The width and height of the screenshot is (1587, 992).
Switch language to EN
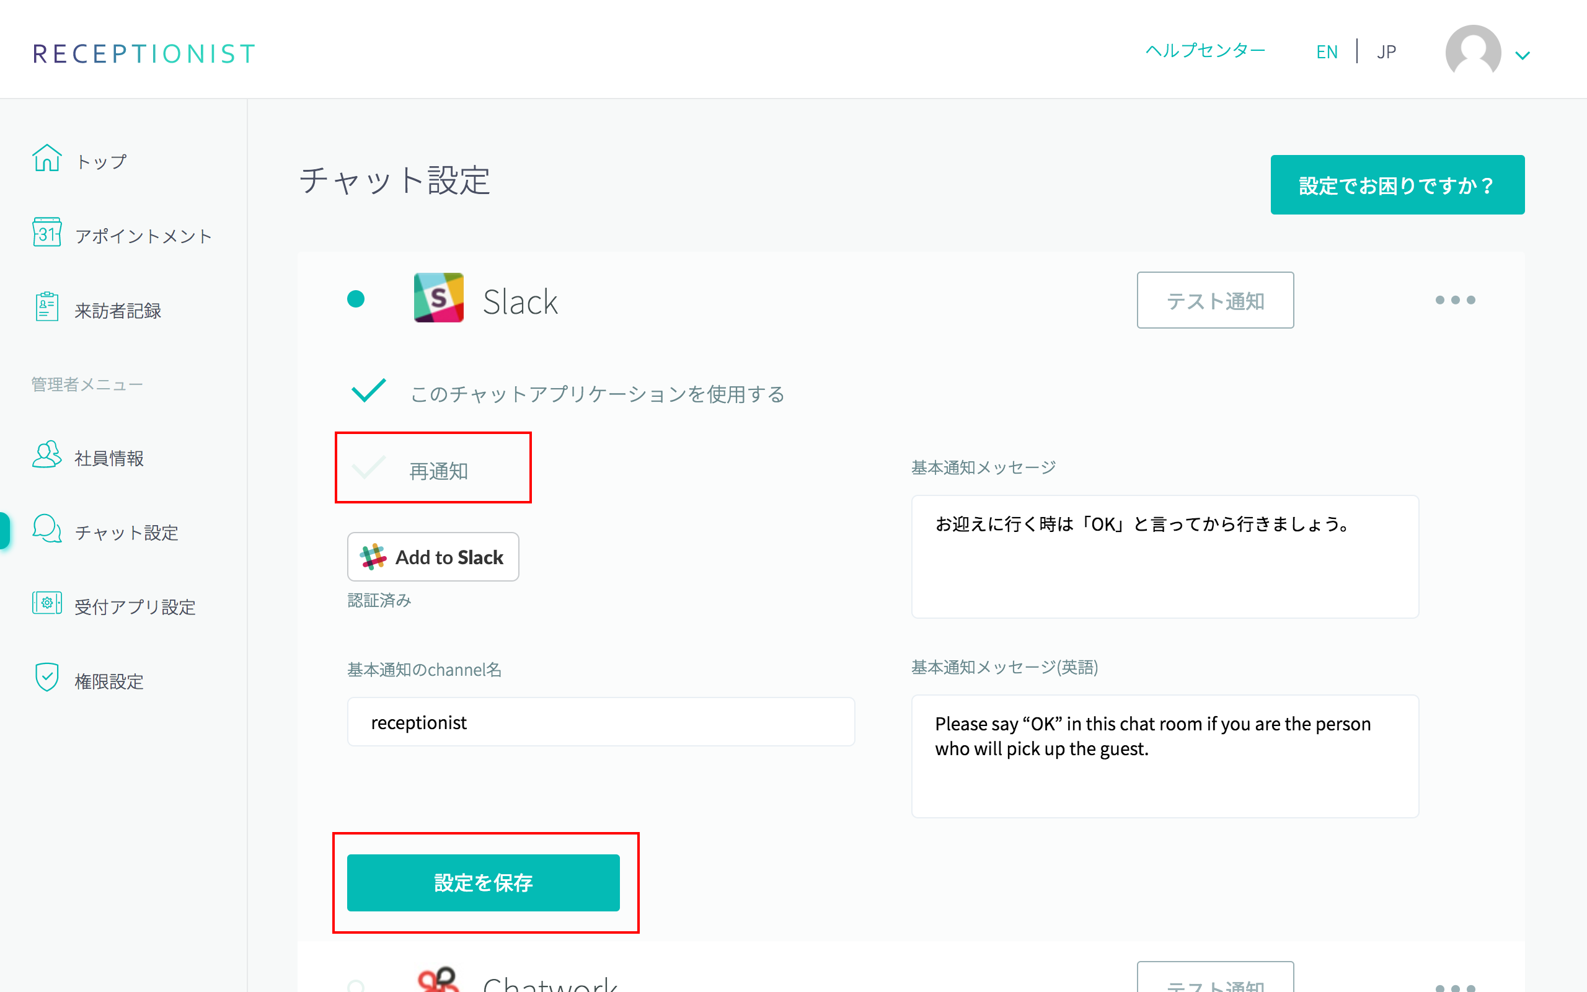click(x=1326, y=52)
